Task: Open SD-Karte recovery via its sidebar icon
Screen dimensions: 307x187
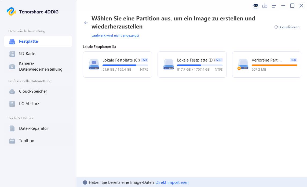Action: 12,53
